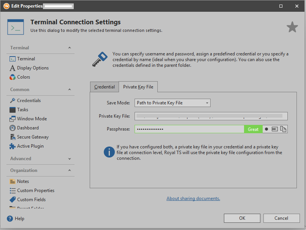Image resolution: width=306 pixels, height=230 pixels.
Task: Click the passphrase strength indicator labeled Great
Action: coord(253,129)
